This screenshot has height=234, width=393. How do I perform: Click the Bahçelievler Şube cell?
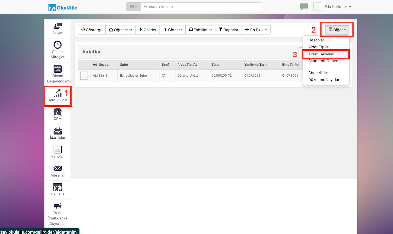click(139, 76)
